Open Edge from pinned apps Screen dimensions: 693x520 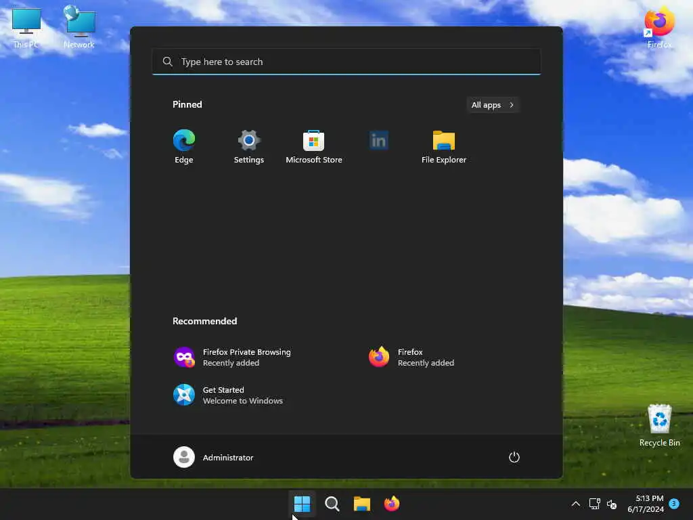pos(184,147)
